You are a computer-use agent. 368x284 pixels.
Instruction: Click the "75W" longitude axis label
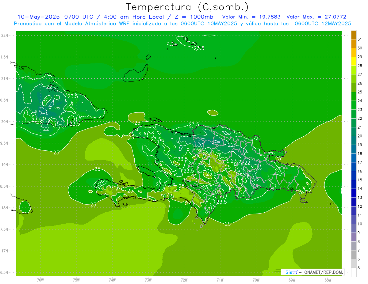[76, 280]
